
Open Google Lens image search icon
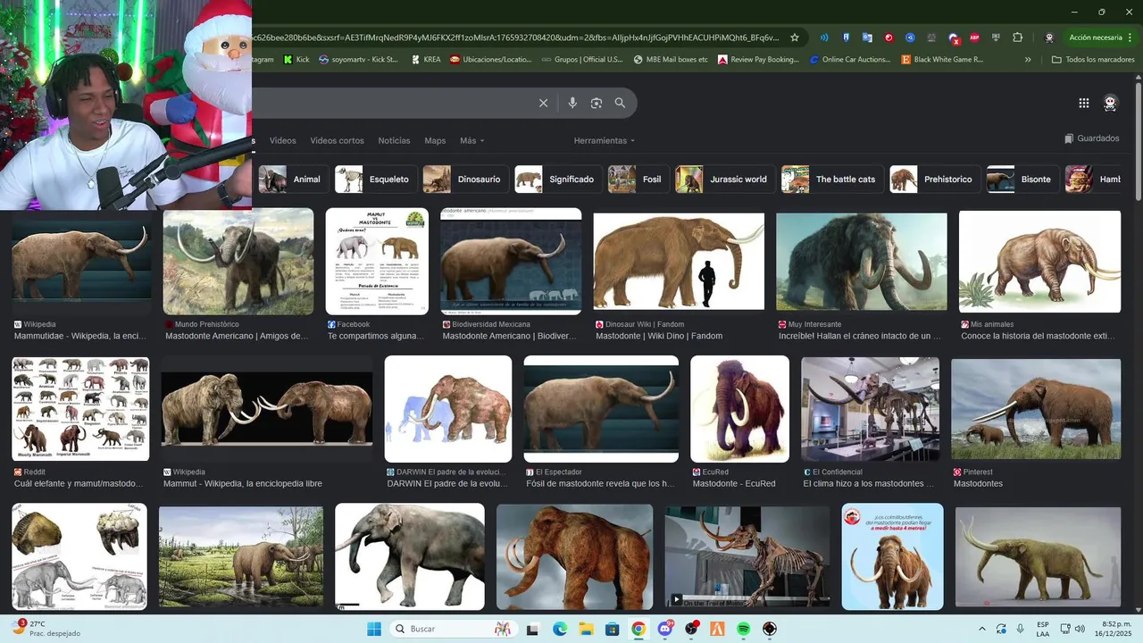coord(597,104)
